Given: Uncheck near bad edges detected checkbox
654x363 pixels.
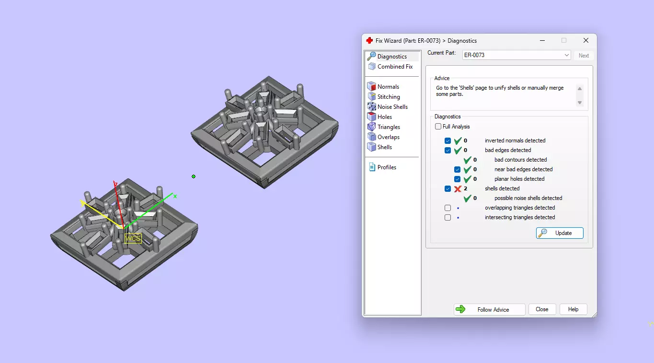Looking at the screenshot, I should [457, 169].
